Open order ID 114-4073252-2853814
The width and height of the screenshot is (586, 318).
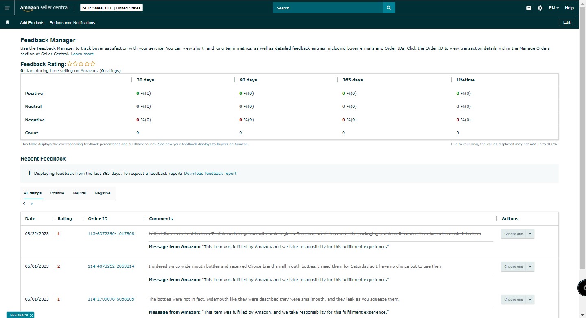(x=111, y=266)
